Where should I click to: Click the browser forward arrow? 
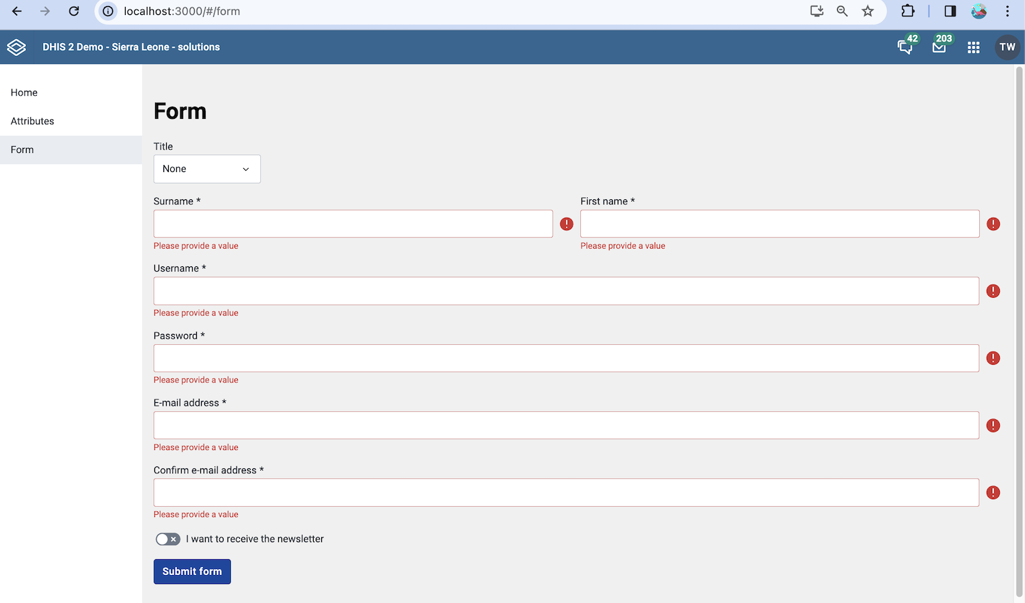tap(45, 11)
